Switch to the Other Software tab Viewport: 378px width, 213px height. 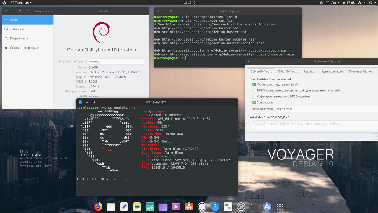point(288,72)
